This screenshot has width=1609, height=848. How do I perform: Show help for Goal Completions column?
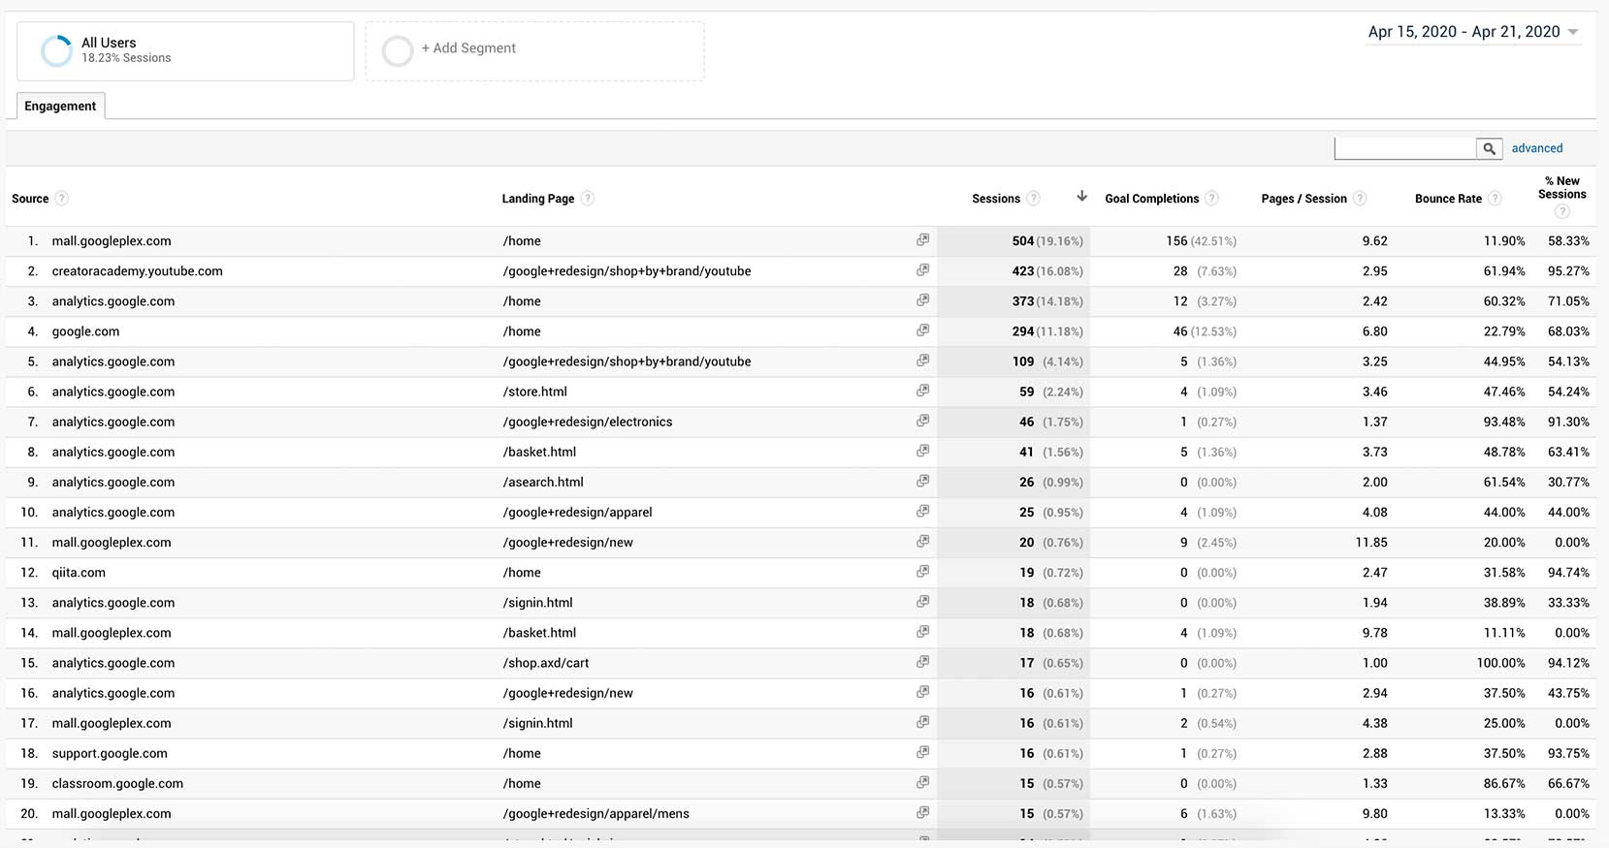[x=1212, y=199]
